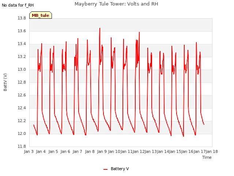Viewport: 234px width, 176px height.
Task: Click the 'No data for f_RH' message
Action: [18, 5]
